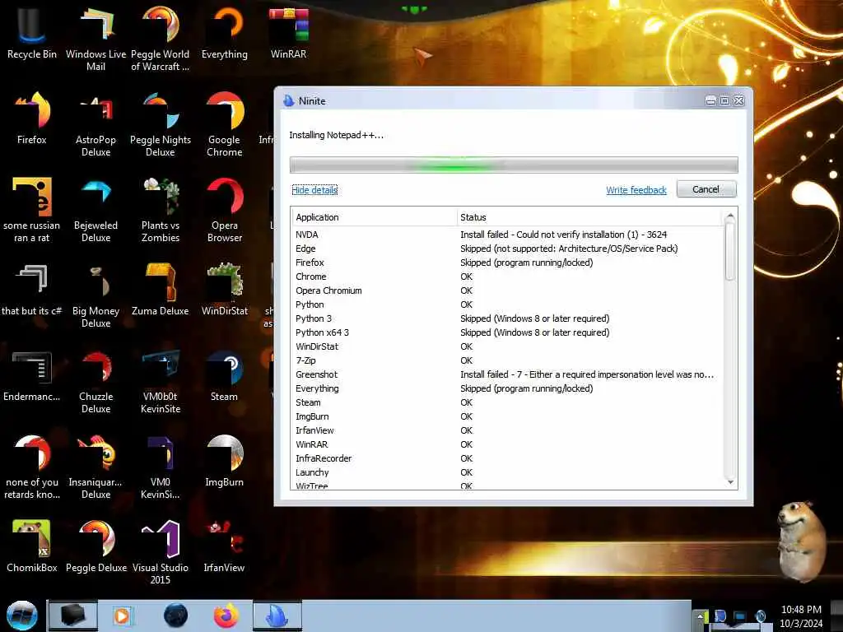Select WinDirStat desktop shortcut
The width and height of the screenshot is (843, 632).
[225, 290]
